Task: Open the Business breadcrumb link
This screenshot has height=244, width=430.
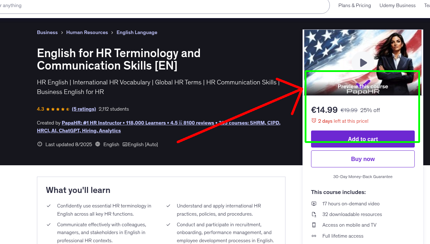Action: point(47,32)
